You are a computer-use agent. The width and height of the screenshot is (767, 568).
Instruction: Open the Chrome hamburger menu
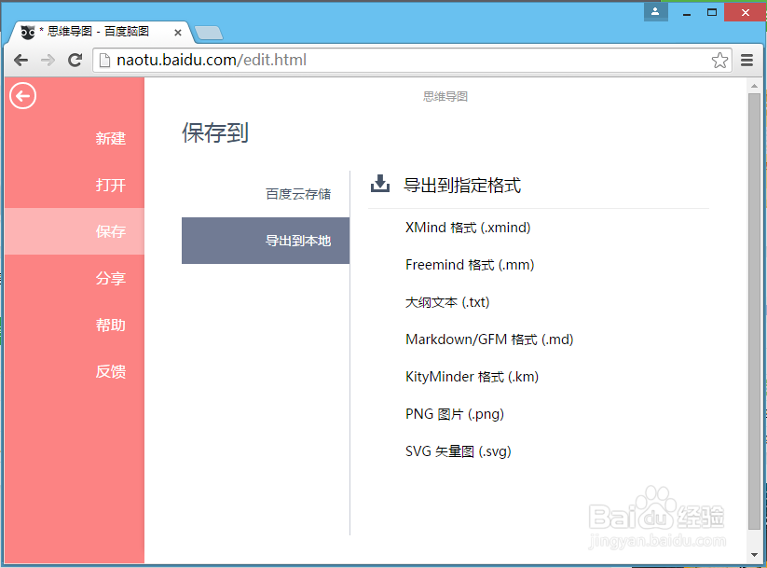tap(746, 61)
